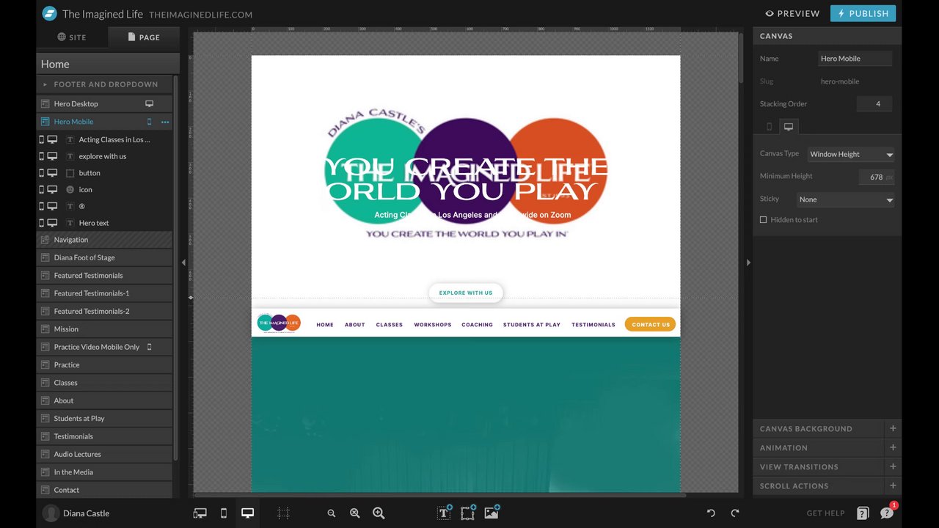The image size is (939, 528).
Task: Open the Canvas Type dropdown
Action: tap(851, 154)
